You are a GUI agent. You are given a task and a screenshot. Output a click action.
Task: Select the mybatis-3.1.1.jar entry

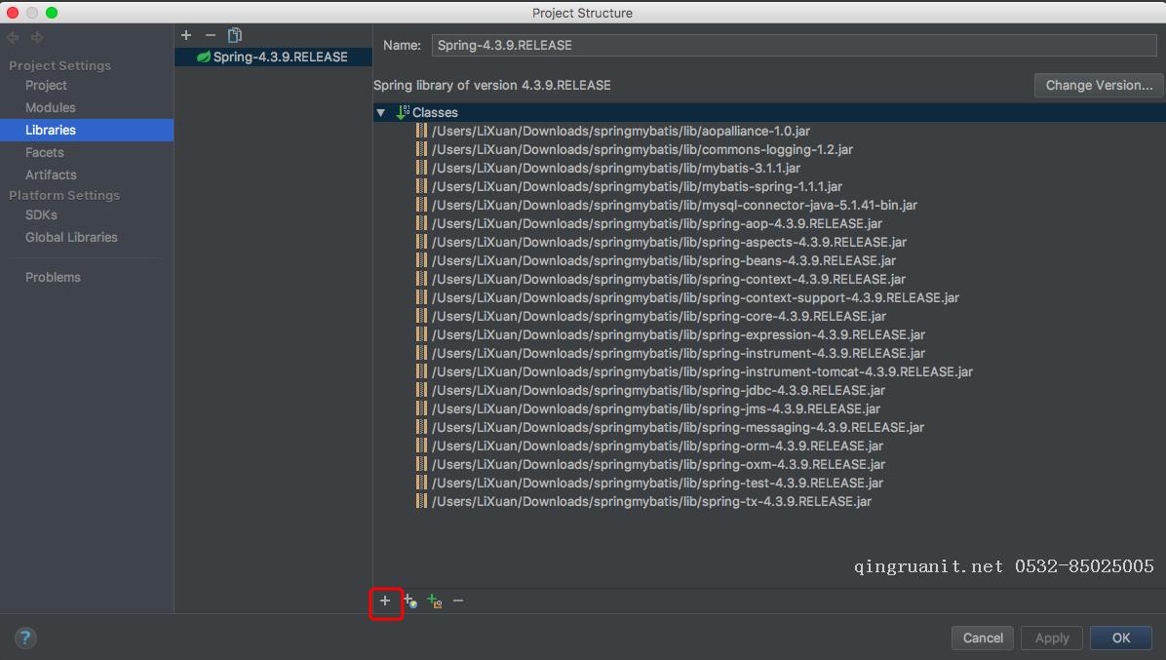pos(615,168)
